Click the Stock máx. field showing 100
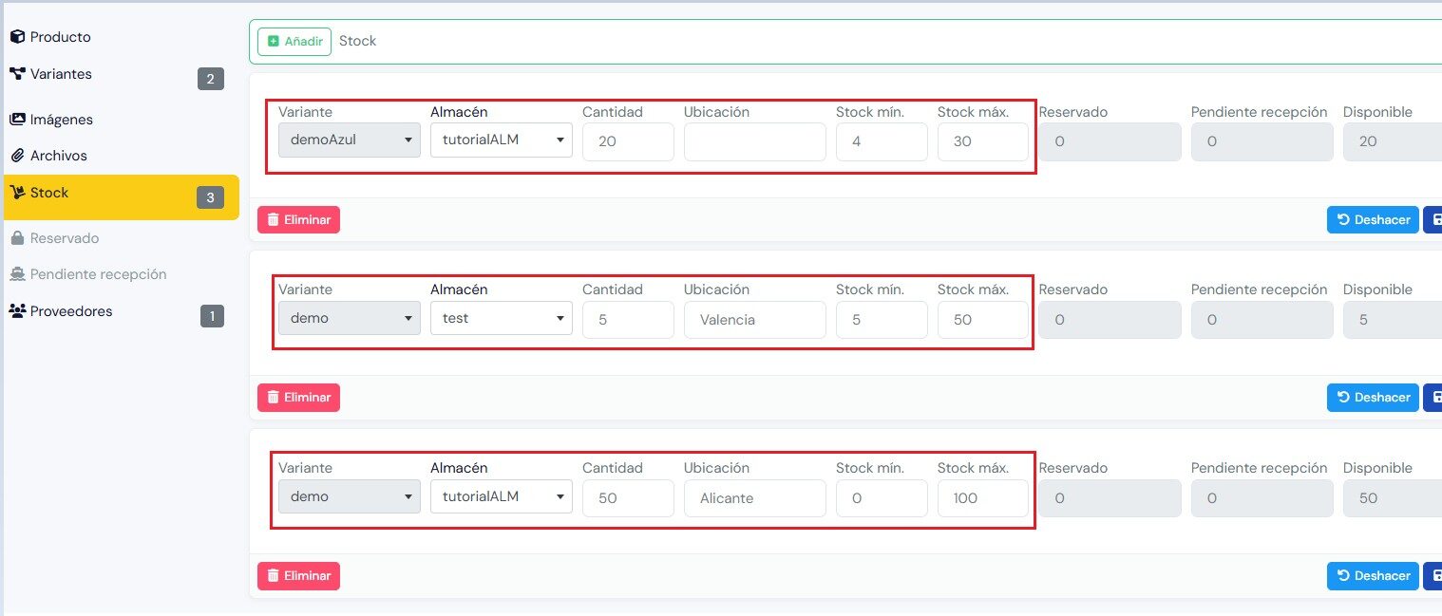The width and height of the screenshot is (1442, 616). click(x=983, y=498)
